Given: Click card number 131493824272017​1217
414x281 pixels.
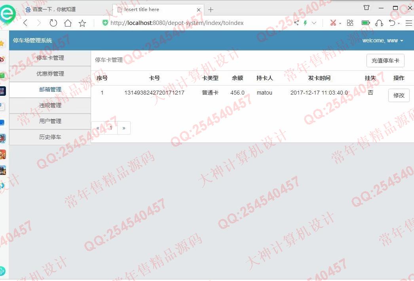Looking at the screenshot, I should (154, 93).
